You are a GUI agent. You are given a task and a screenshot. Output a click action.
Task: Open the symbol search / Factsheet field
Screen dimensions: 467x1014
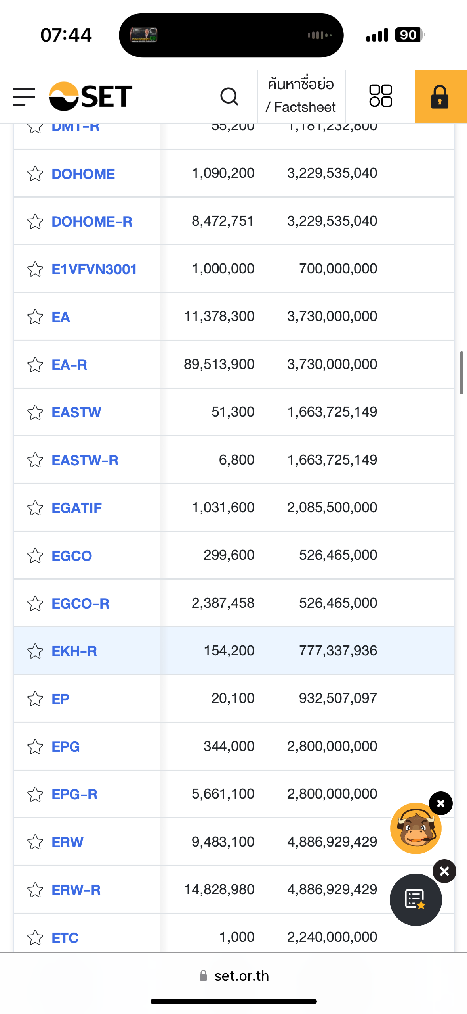(x=301, y=96)
